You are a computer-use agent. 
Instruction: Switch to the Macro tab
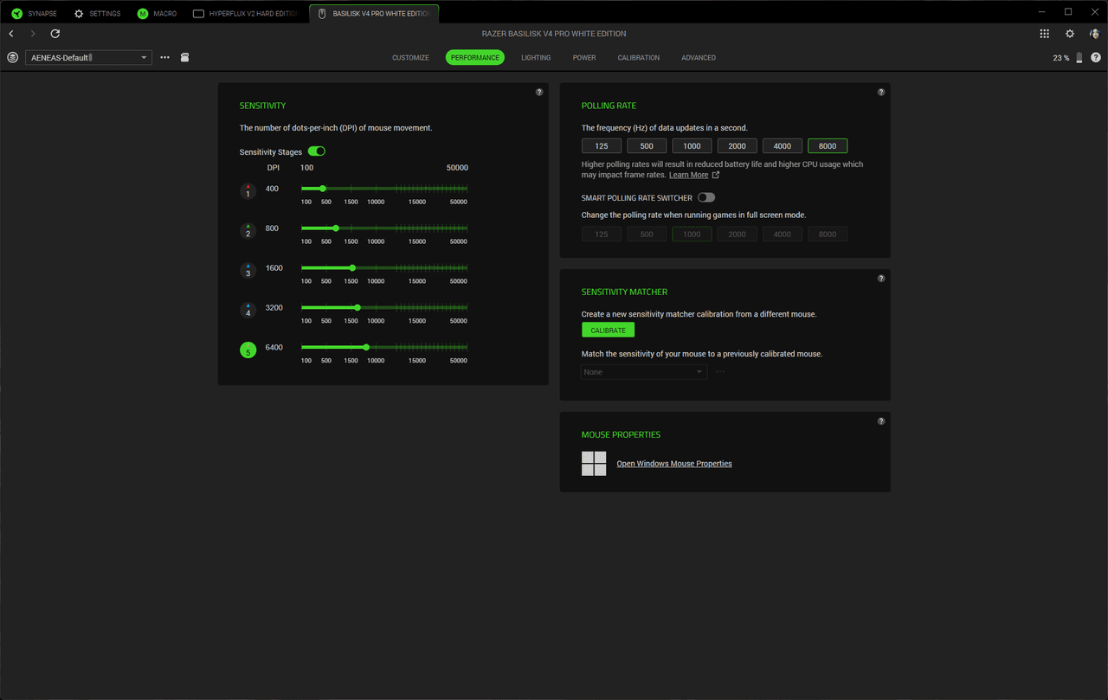point(157,14)
